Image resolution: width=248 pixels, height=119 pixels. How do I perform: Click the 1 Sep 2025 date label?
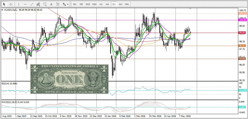click(21, 116)
